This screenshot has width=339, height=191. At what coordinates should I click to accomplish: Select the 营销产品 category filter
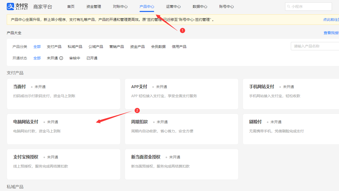click(117, 47)
